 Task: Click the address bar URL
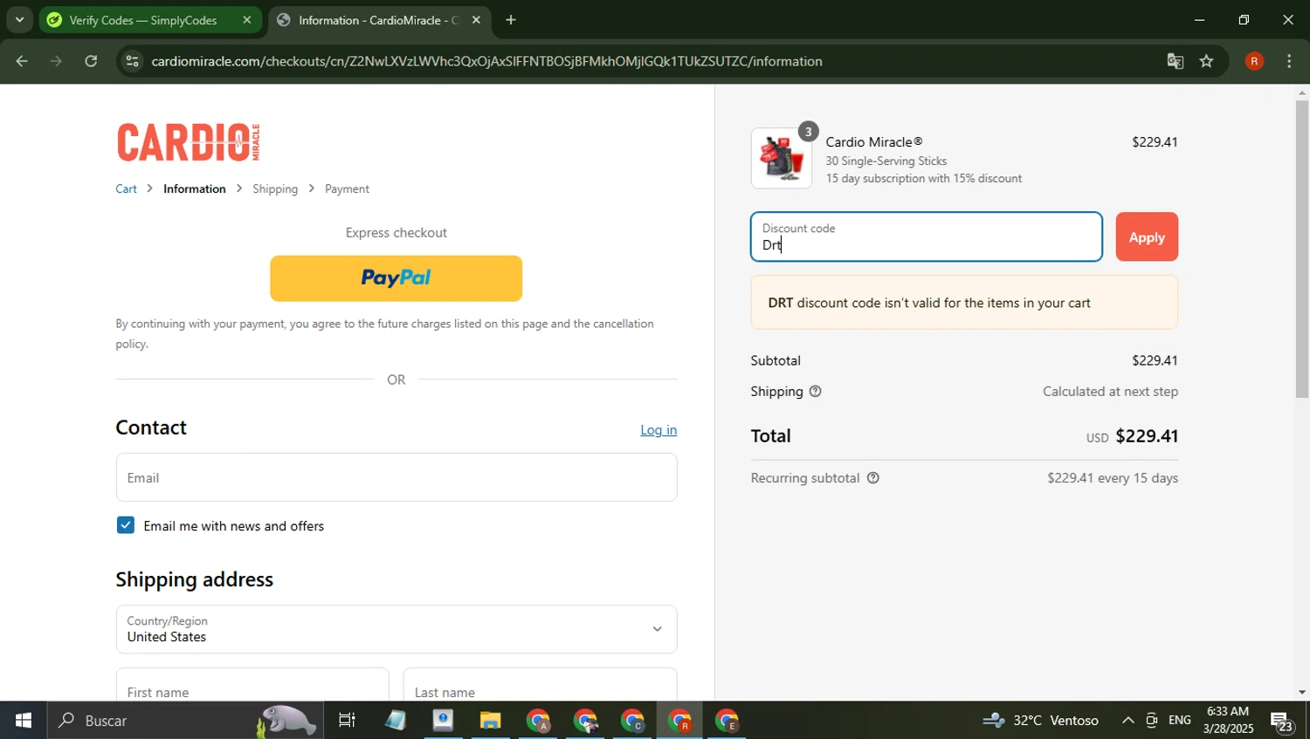[x=486, y=61]
